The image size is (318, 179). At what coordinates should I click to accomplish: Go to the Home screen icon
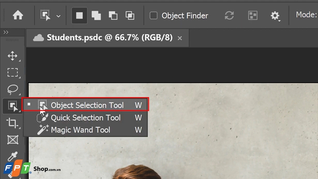coord(18,15)
